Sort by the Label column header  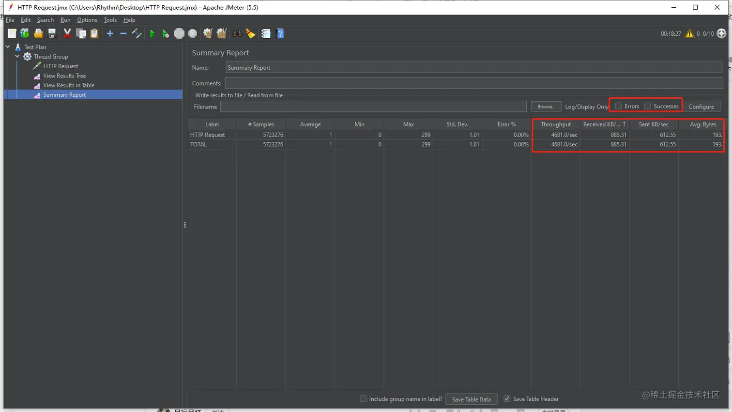tap(212, 124)
